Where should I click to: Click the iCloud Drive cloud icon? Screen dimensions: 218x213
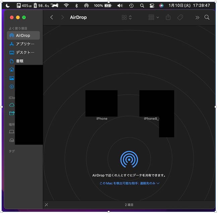pos(12,105)
